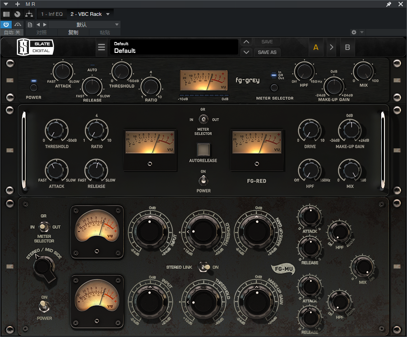Click fg-grey MAKE-UP GAIN knob
Image resolution: width=407 pixels, height=337 pixels.
coord(334,87)
